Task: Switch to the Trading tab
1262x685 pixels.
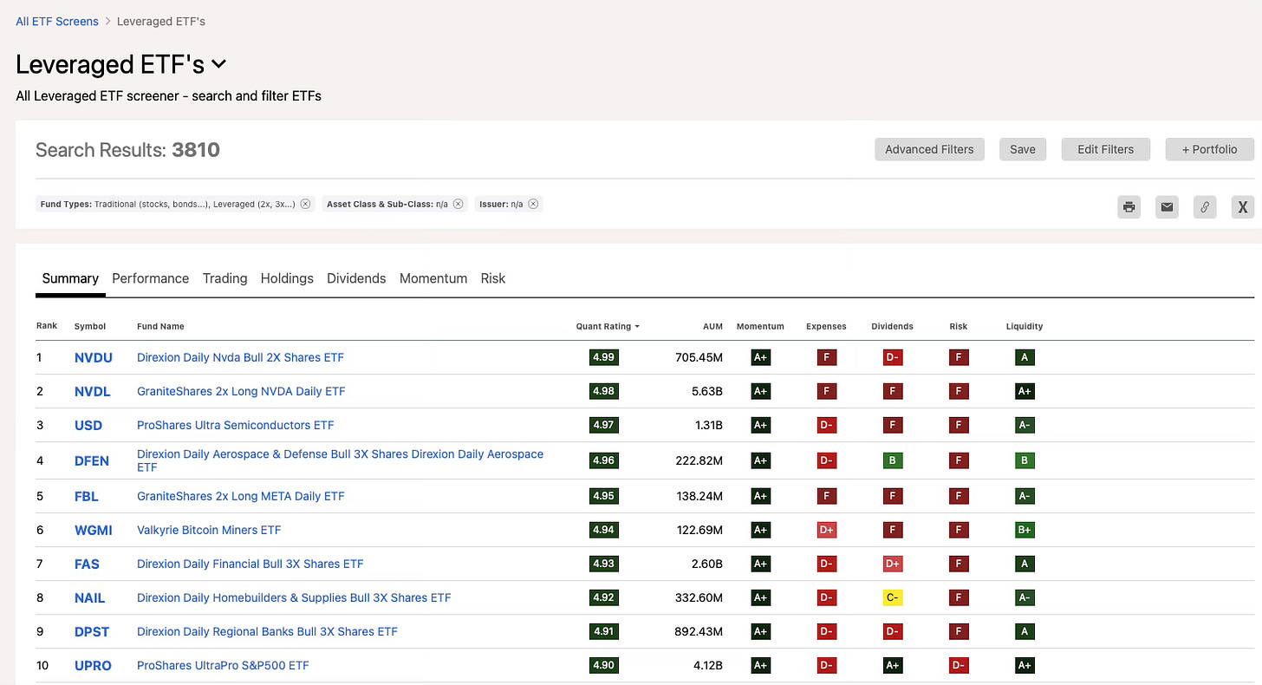Action: pos(224,278)
